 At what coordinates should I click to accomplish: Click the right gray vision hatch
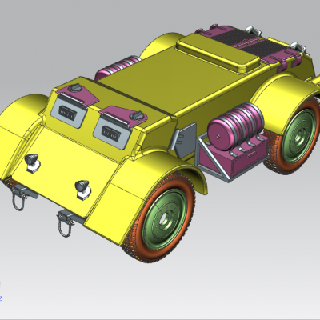coord(113,132)
